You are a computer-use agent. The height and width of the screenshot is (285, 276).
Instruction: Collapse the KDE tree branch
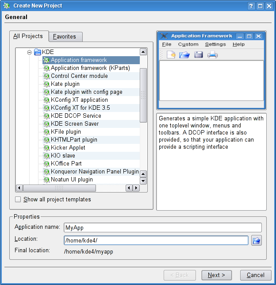point(30,52)
